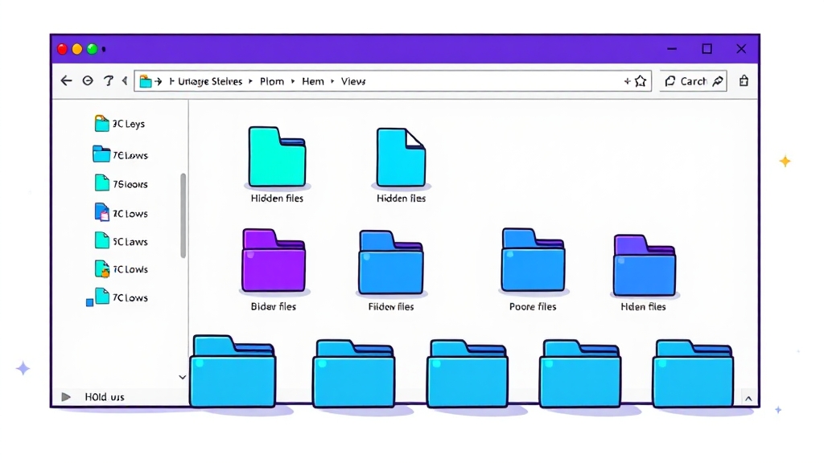
Task: Click the star favorite icon in address bar
Action: [x=641, y=81]
